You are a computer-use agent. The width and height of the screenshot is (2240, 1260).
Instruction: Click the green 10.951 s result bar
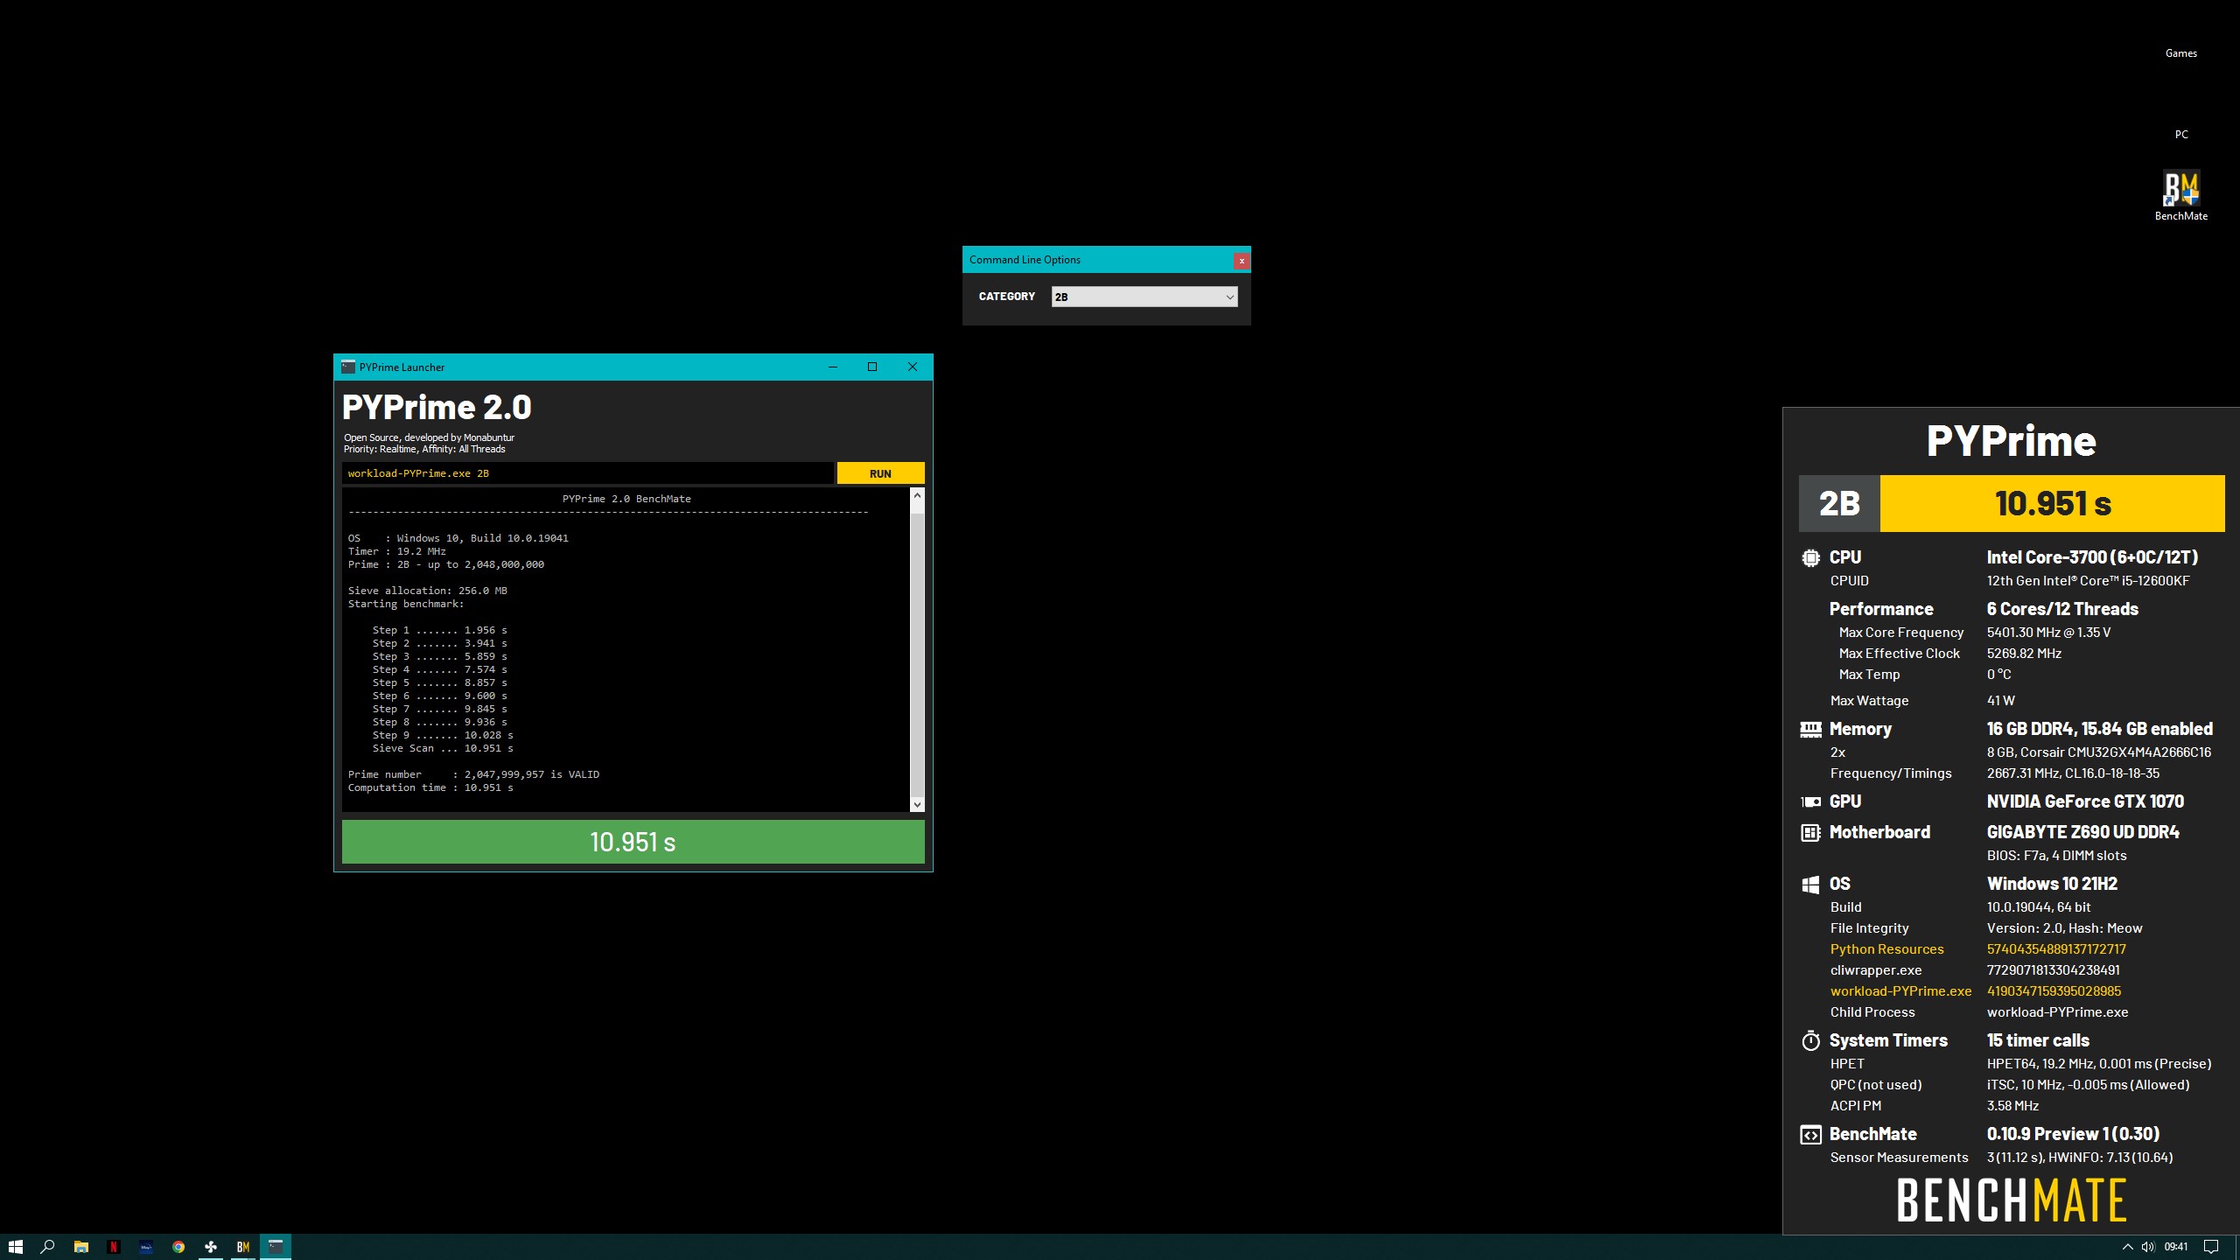633,842
